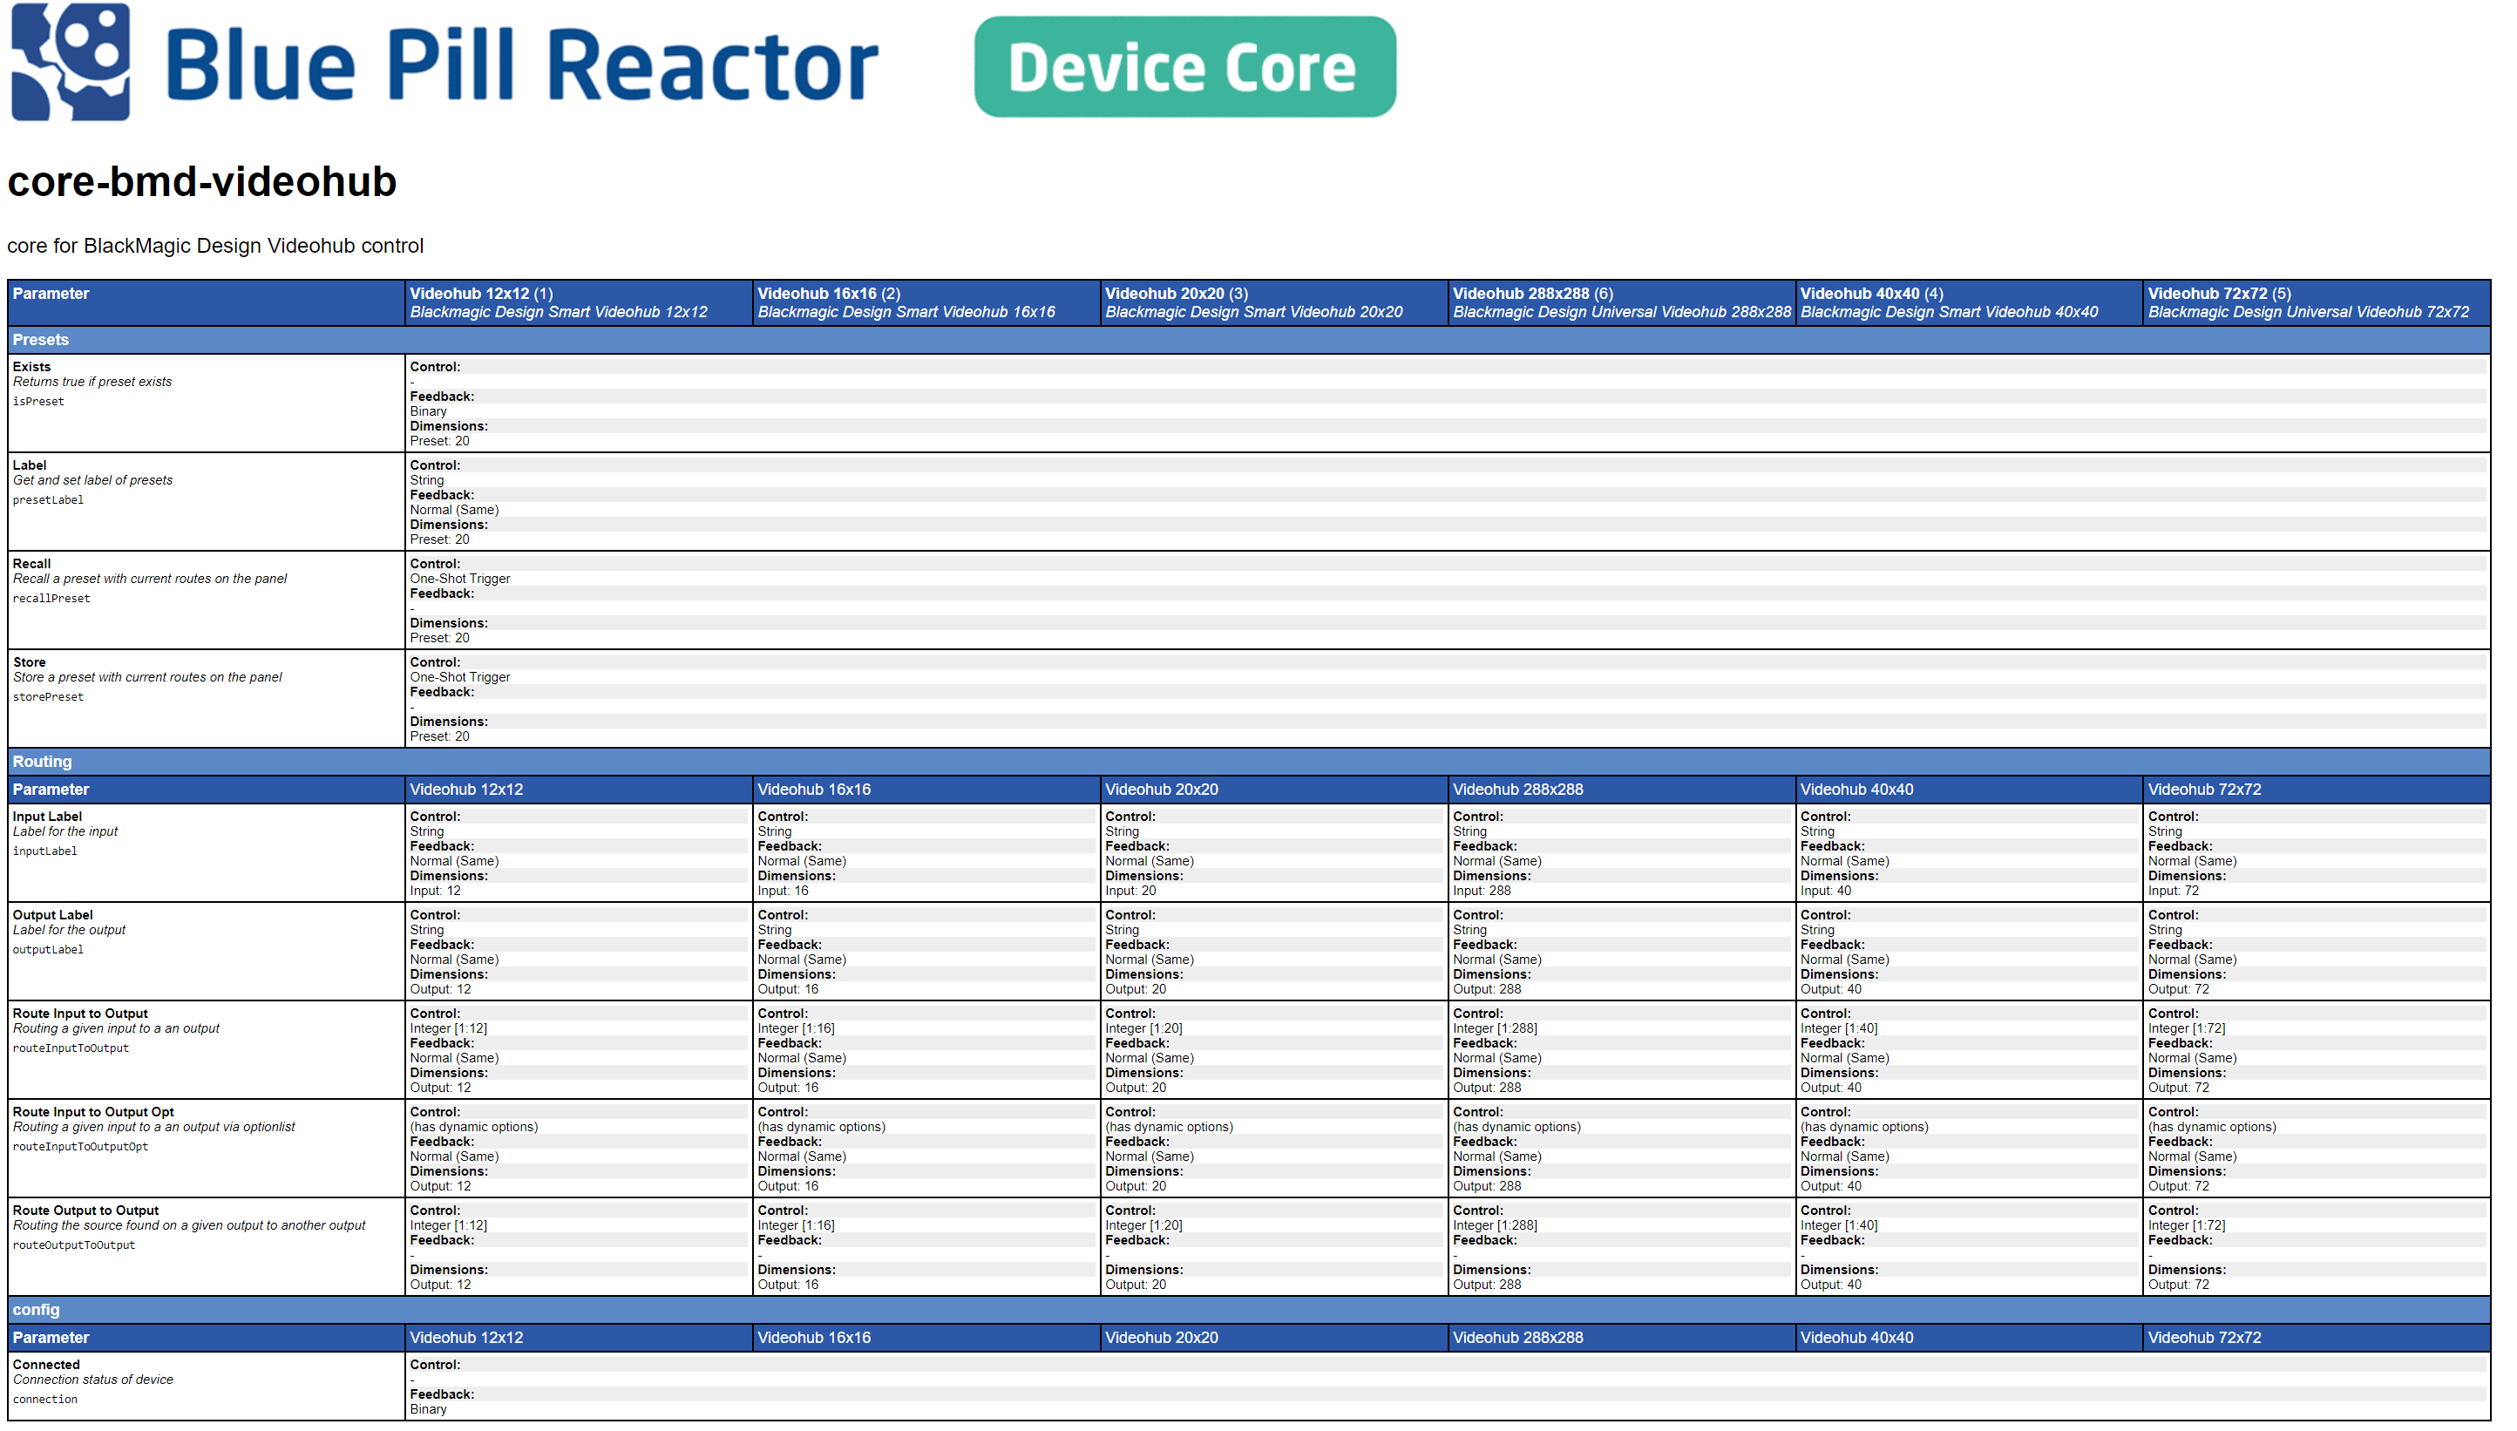The width and height of the screenshot is (2517, 1431).
Task: Click 'Store a preset with current routes' description
Action: (147, 677)
